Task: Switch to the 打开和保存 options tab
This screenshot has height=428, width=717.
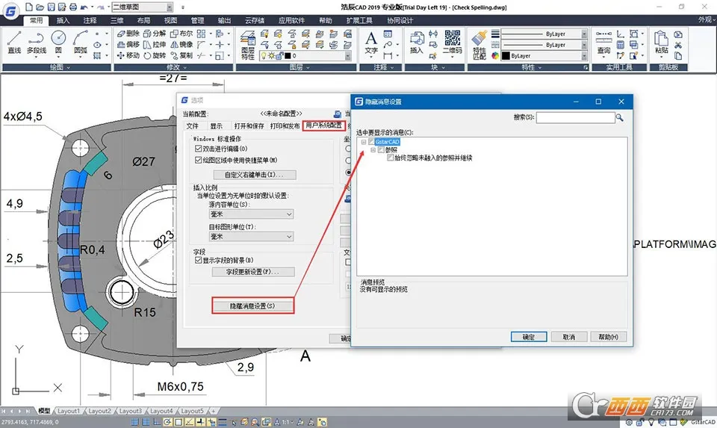Action: [249, 126]
